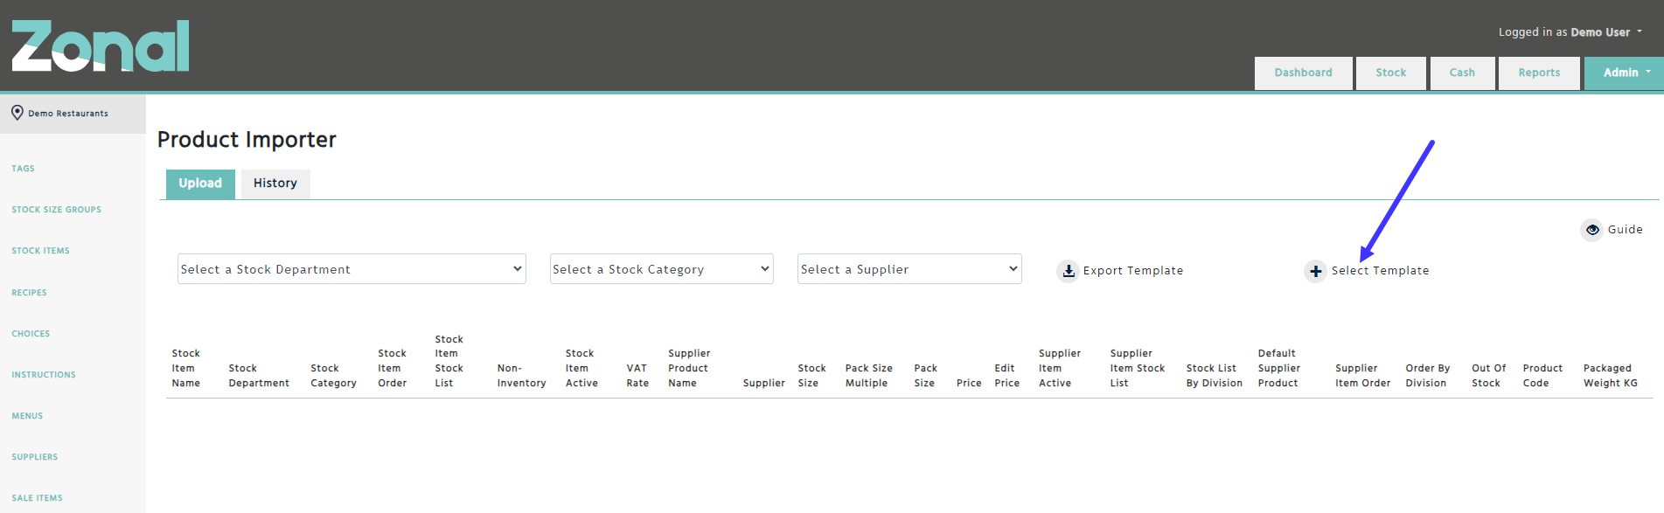Click the Stock Category column header
1664x513 pixels.
[333, 376]
